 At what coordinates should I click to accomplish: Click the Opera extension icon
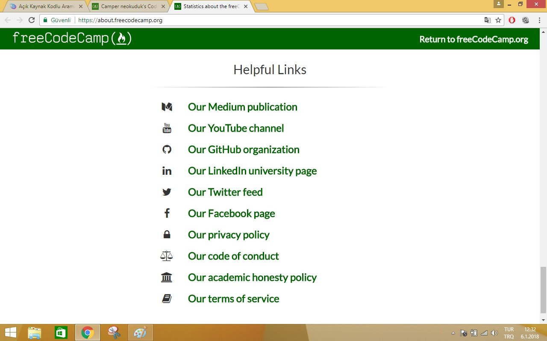tap(512, 20)
